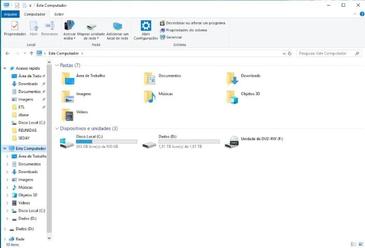Open the Arquivo menu
Screen dimensions: 365x248
(10, 14)
